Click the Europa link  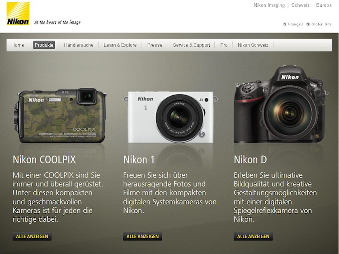coord(324,5)
